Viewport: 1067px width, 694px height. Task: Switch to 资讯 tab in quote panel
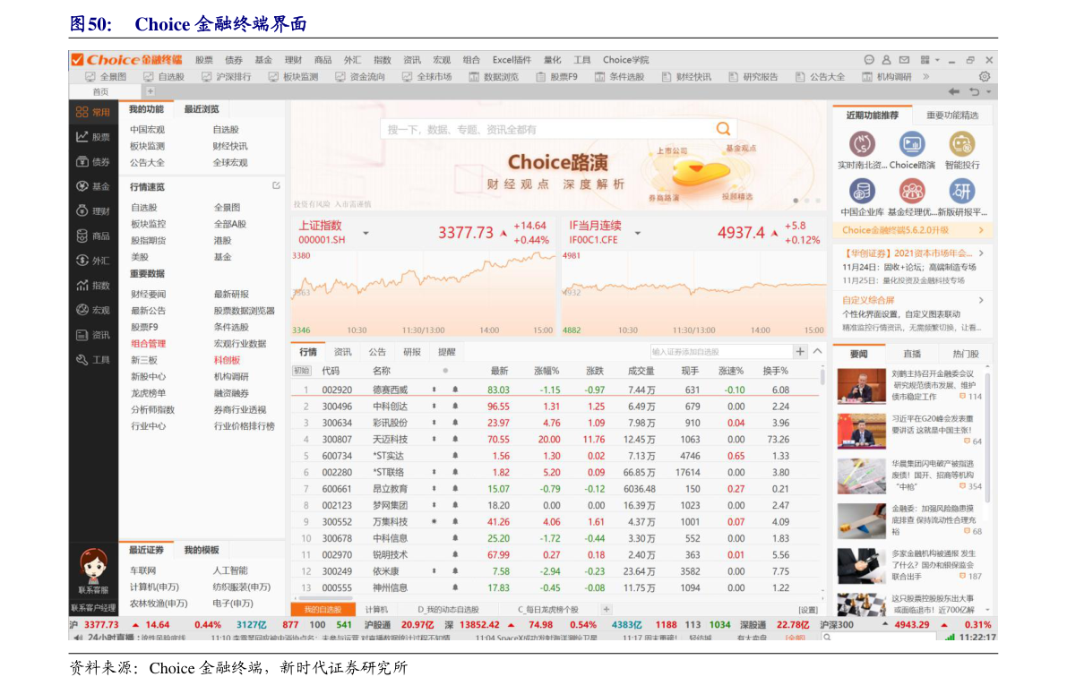[342, 352]
